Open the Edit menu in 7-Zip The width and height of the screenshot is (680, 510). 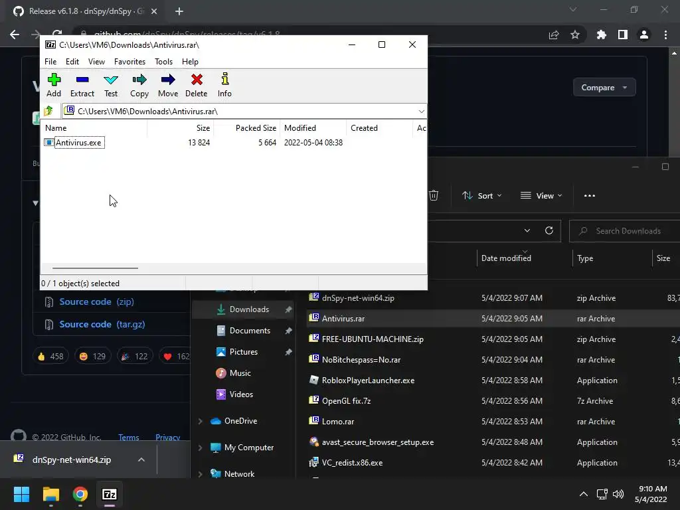click(72, 62)
